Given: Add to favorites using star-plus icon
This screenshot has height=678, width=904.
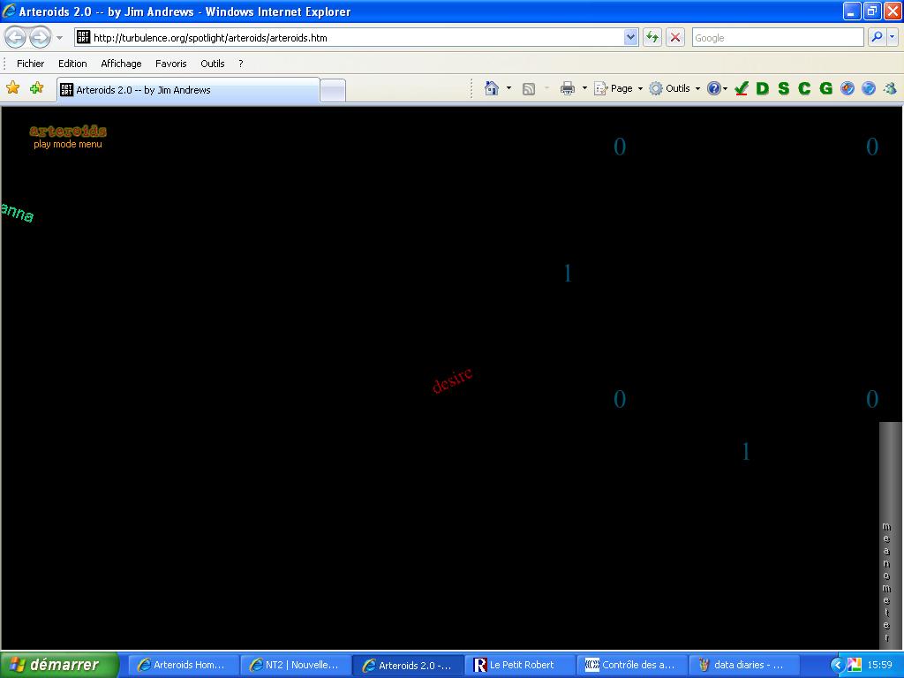Looking at the screenshot, I should tap(37, 88).
